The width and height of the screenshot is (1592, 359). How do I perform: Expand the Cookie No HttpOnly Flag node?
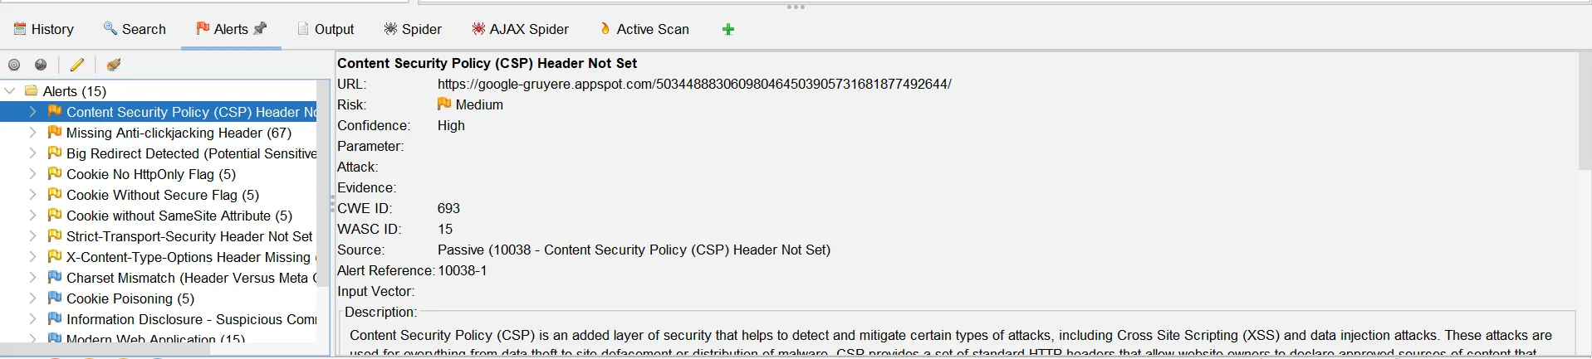pyautogui.click(x=32, y=174)
